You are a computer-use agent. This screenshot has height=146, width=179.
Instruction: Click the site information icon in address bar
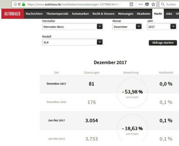(x=15, y=4)
